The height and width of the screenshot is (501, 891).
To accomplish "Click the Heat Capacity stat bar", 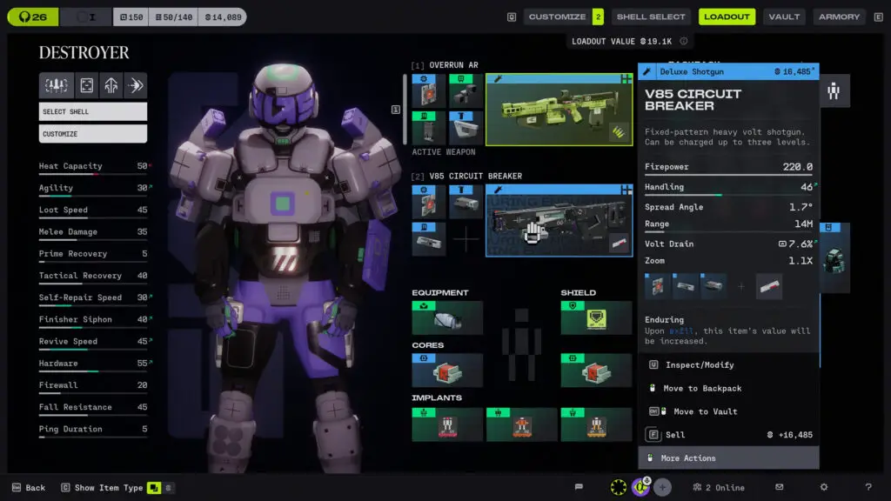I will point(93,174).
